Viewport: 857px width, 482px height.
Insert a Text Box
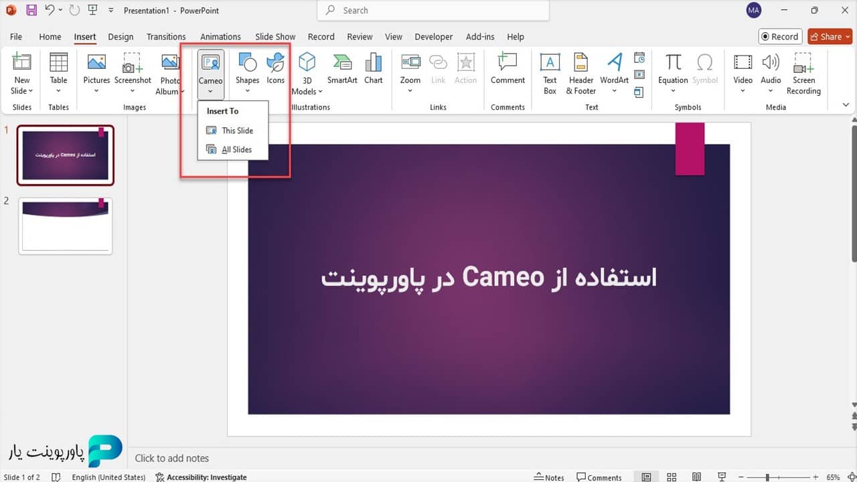click(550, 74)
